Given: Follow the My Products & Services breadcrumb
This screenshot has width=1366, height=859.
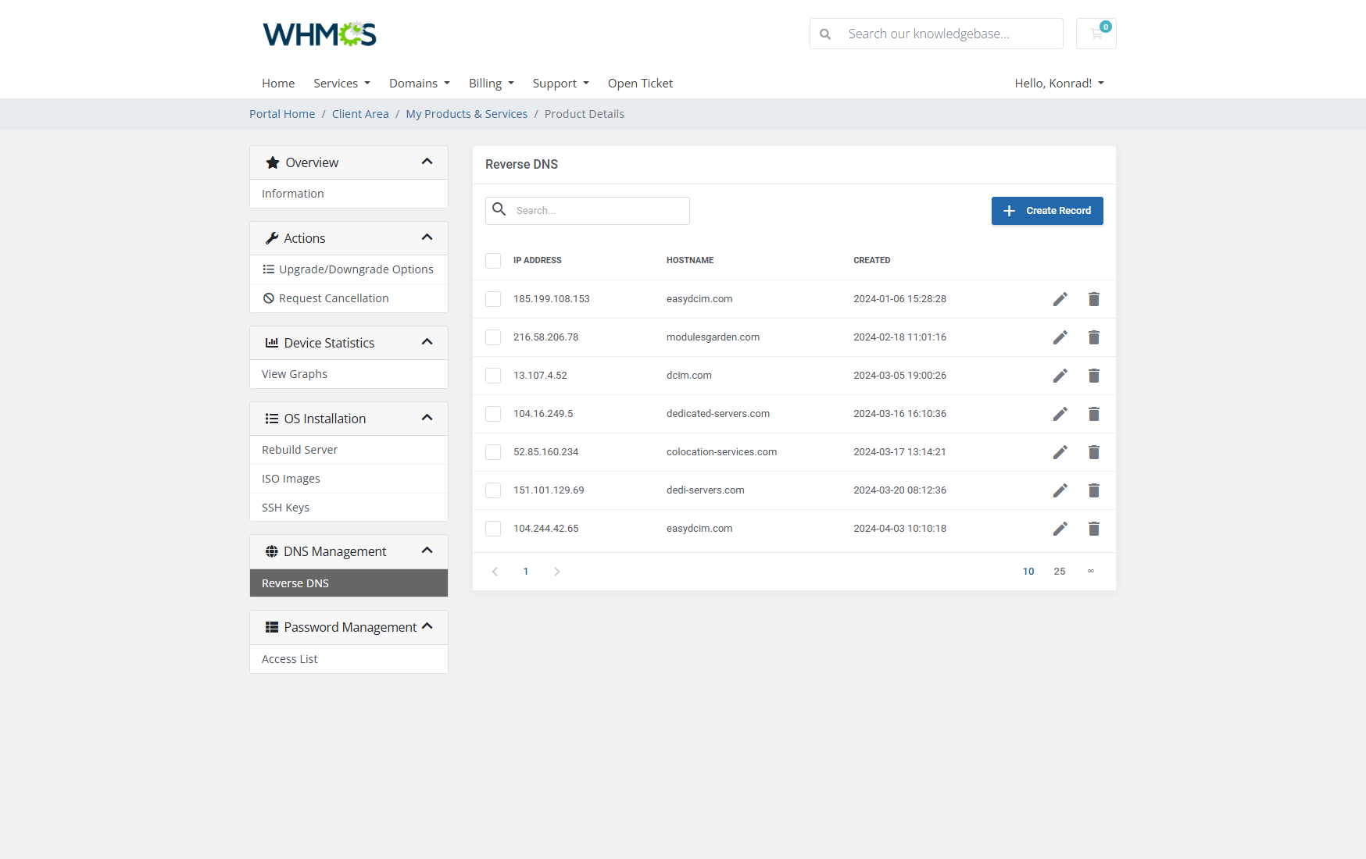Looking at the screenshot, I should pos(467,114).
